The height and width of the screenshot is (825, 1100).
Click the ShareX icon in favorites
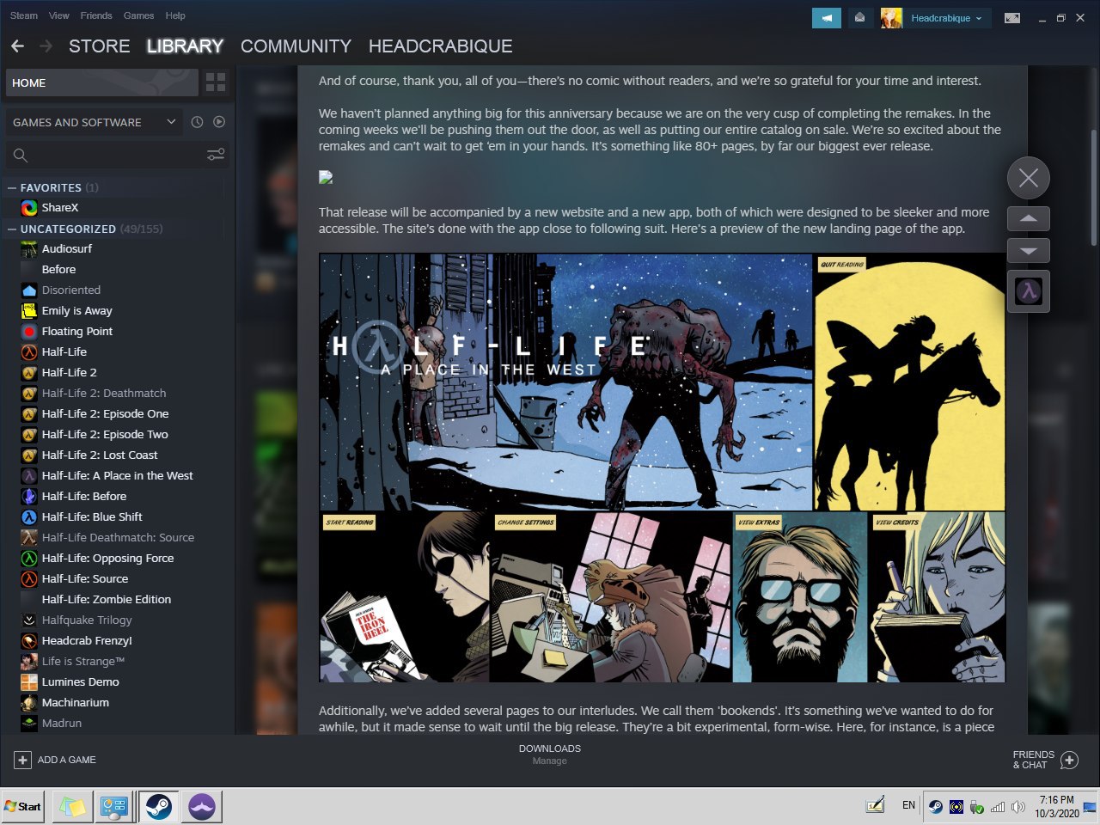point(29,207)
